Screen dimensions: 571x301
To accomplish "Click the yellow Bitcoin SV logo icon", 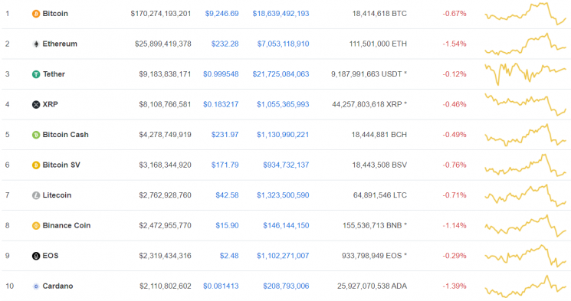I will (36, 165).
